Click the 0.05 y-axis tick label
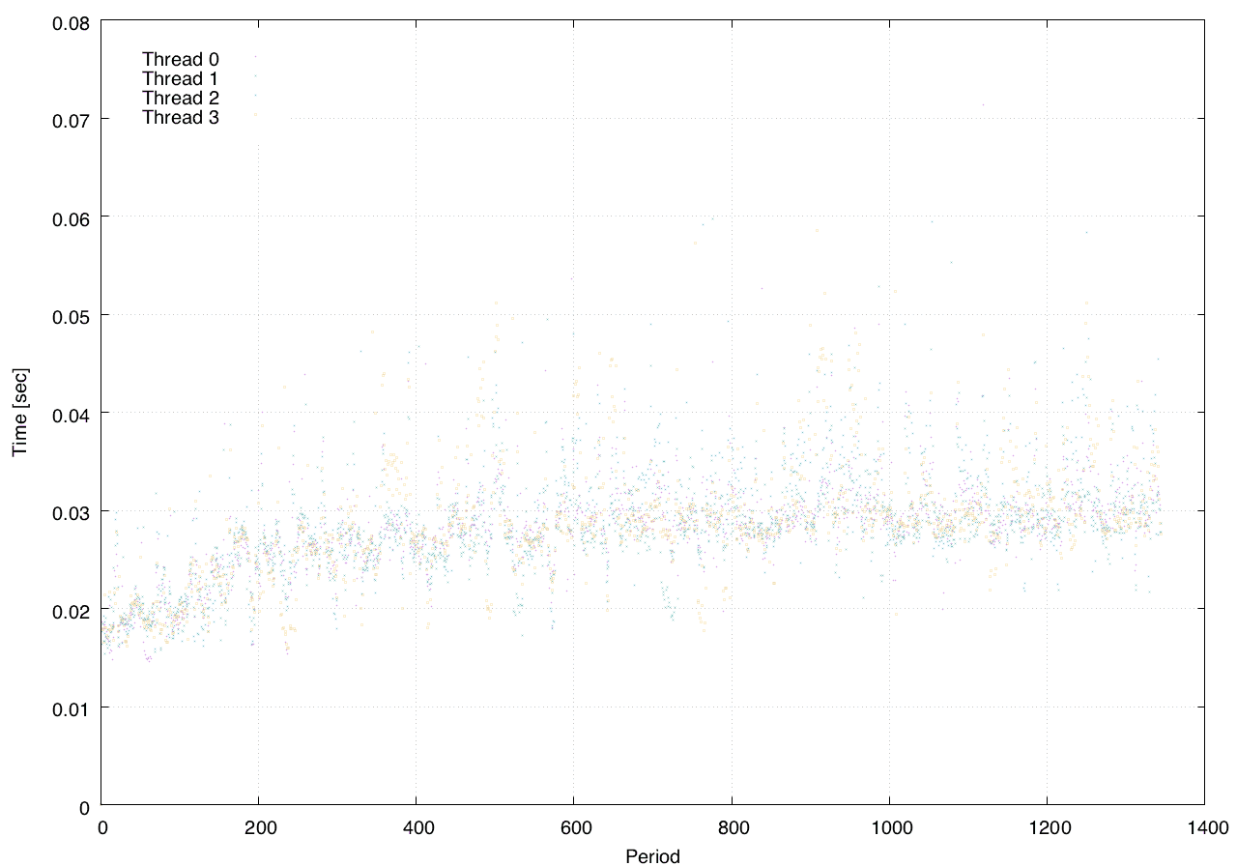Image resolution: width=1237 pixels, height=866 pixels. click(70, 316)
